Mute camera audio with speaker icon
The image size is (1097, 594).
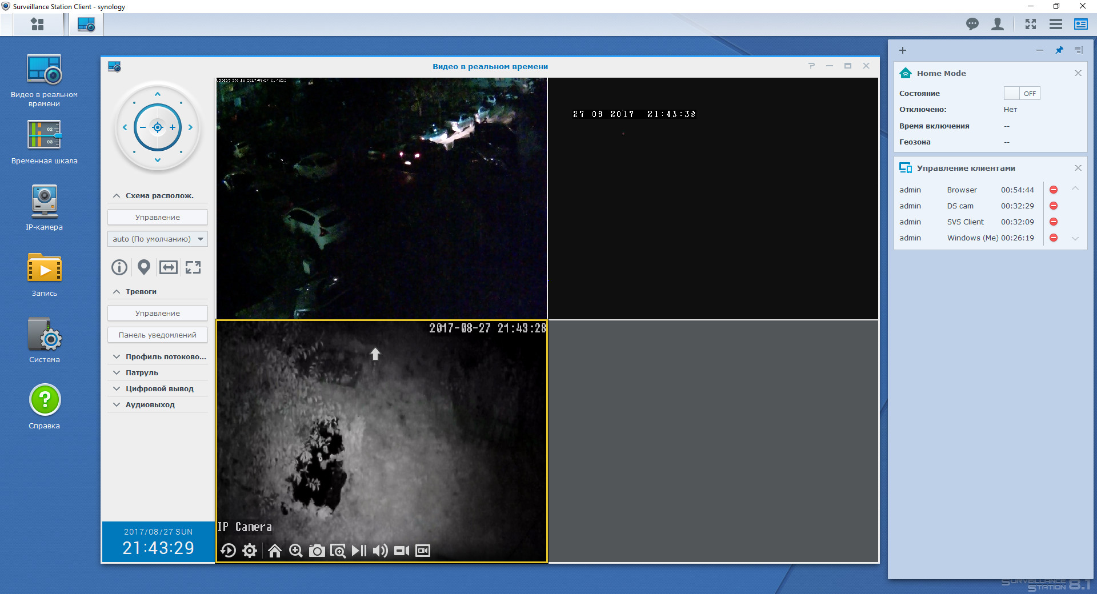pos(380,551)
